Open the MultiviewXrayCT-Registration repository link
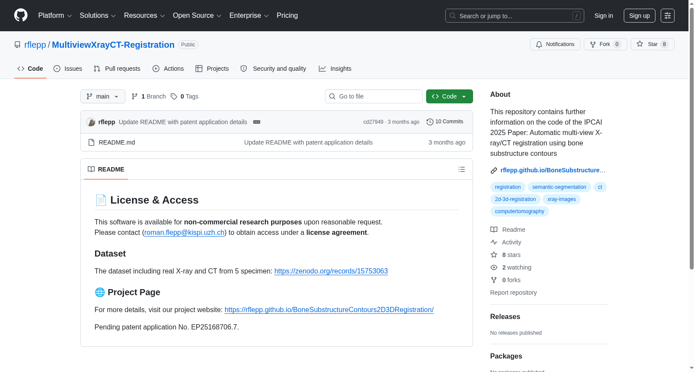 (x=113, y=45)
